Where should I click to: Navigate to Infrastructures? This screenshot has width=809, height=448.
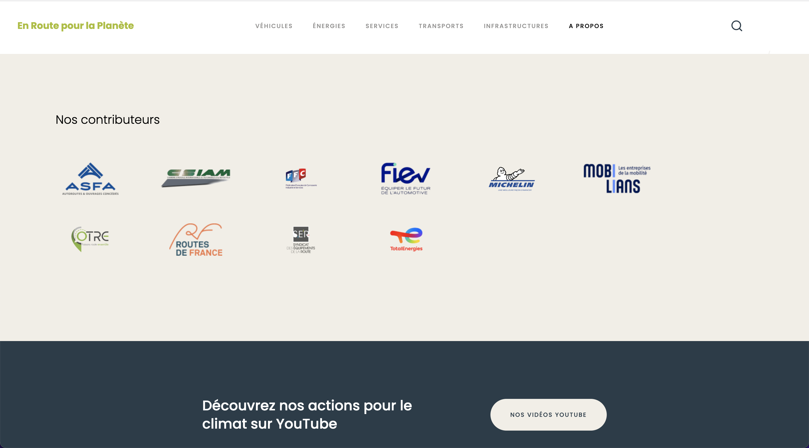516,26
